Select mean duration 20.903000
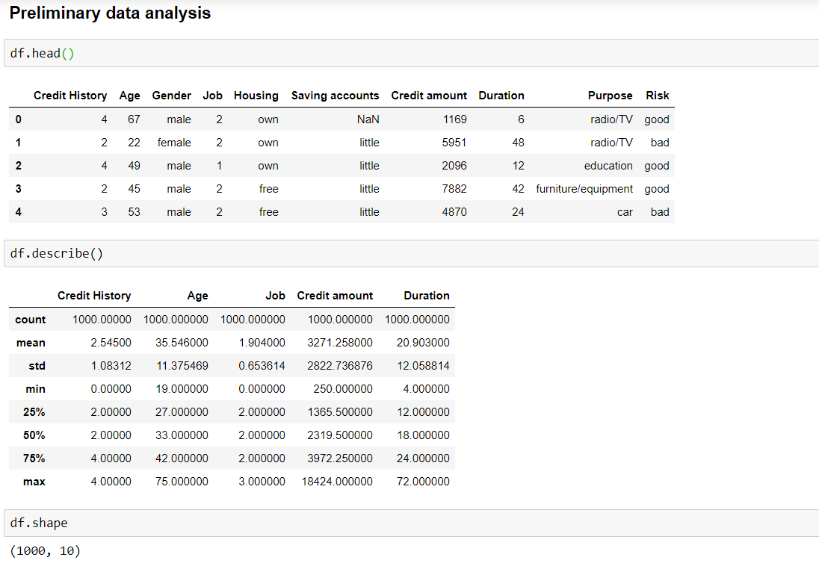This screenshot has width=819, height=566. click(x=423, y=343)
